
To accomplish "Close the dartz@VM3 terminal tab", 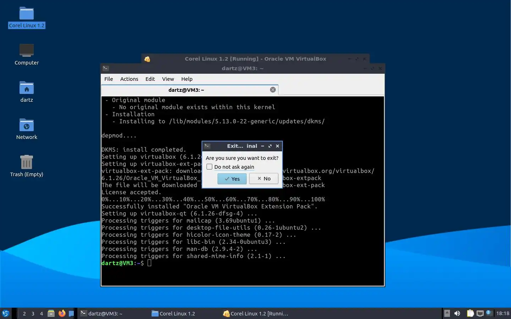I will coord(273,90).
